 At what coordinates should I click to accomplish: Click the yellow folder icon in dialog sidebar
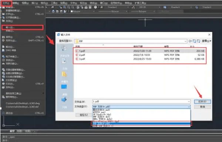(64, 74)
